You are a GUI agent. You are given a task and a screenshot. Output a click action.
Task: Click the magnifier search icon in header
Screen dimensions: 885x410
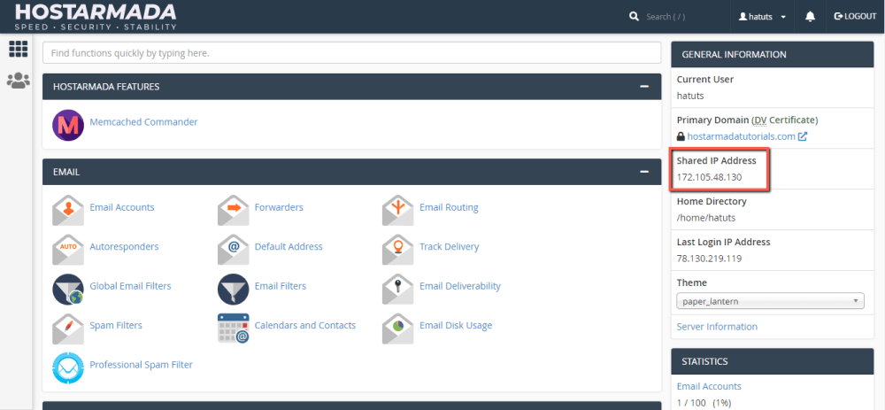tap(634, 16)
